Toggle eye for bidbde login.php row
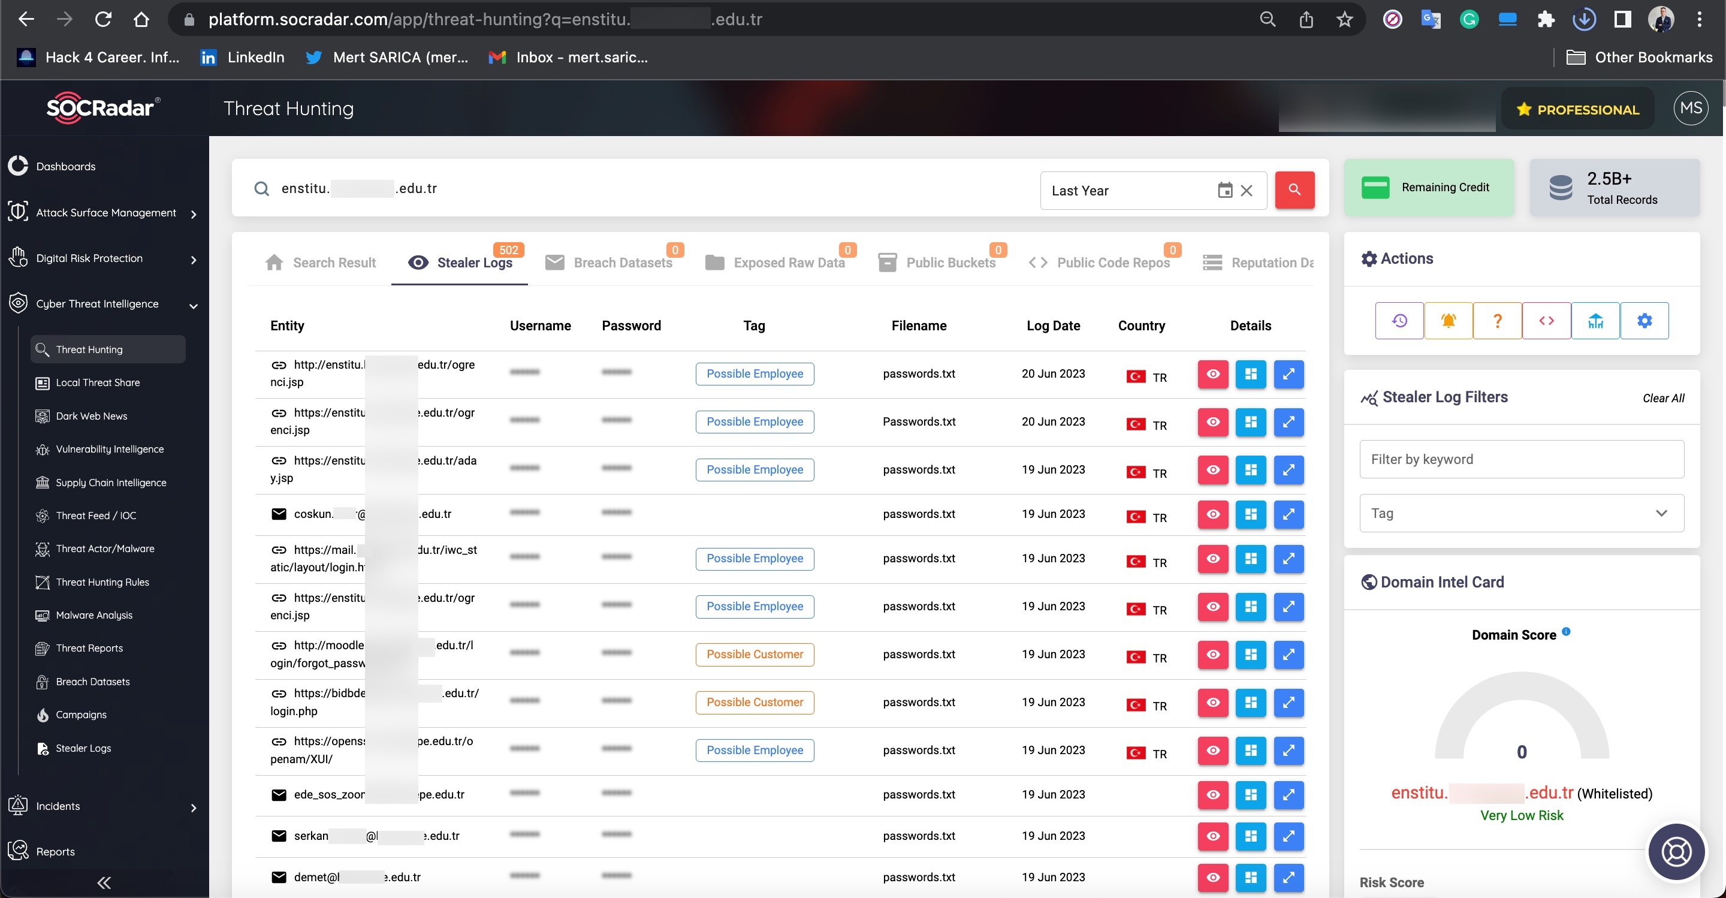 [x=1213, y=703]
